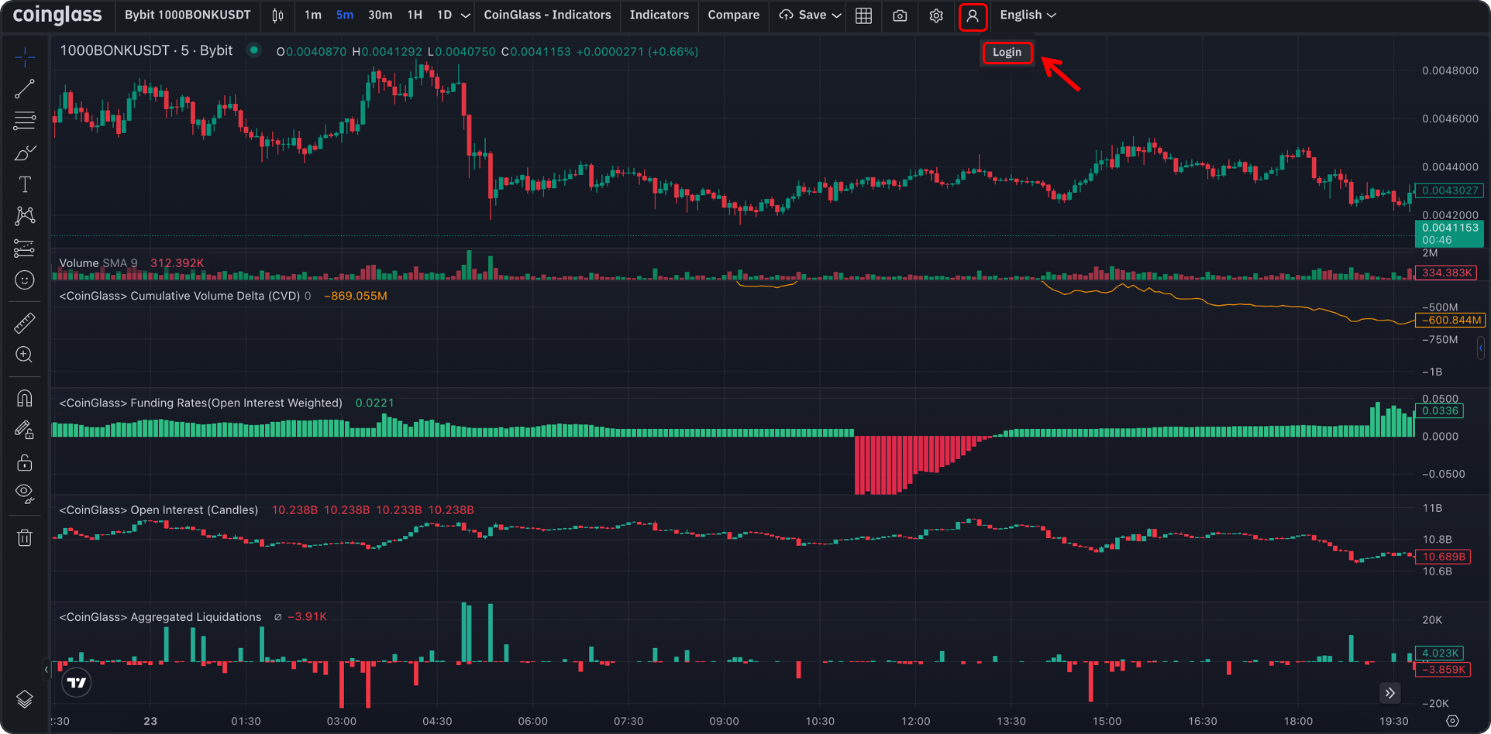Click the Login button
1491x734 pixels.
point(1007,52)
